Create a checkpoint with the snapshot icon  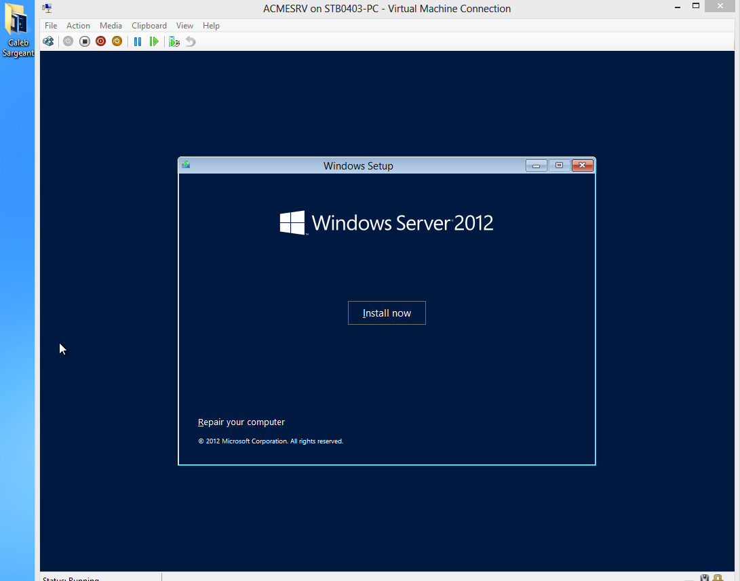pyautogui.click(x=174, y=41)
